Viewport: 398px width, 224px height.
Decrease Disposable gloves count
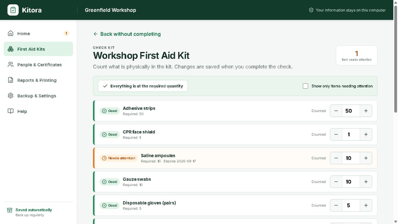tap(336, 205)
